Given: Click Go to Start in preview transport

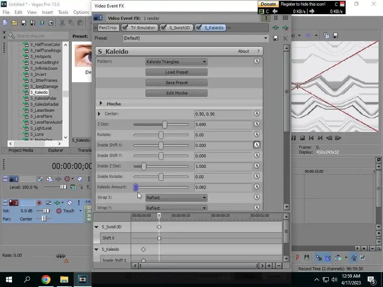Looking at the screenshot, I should (x=311, y=138).
